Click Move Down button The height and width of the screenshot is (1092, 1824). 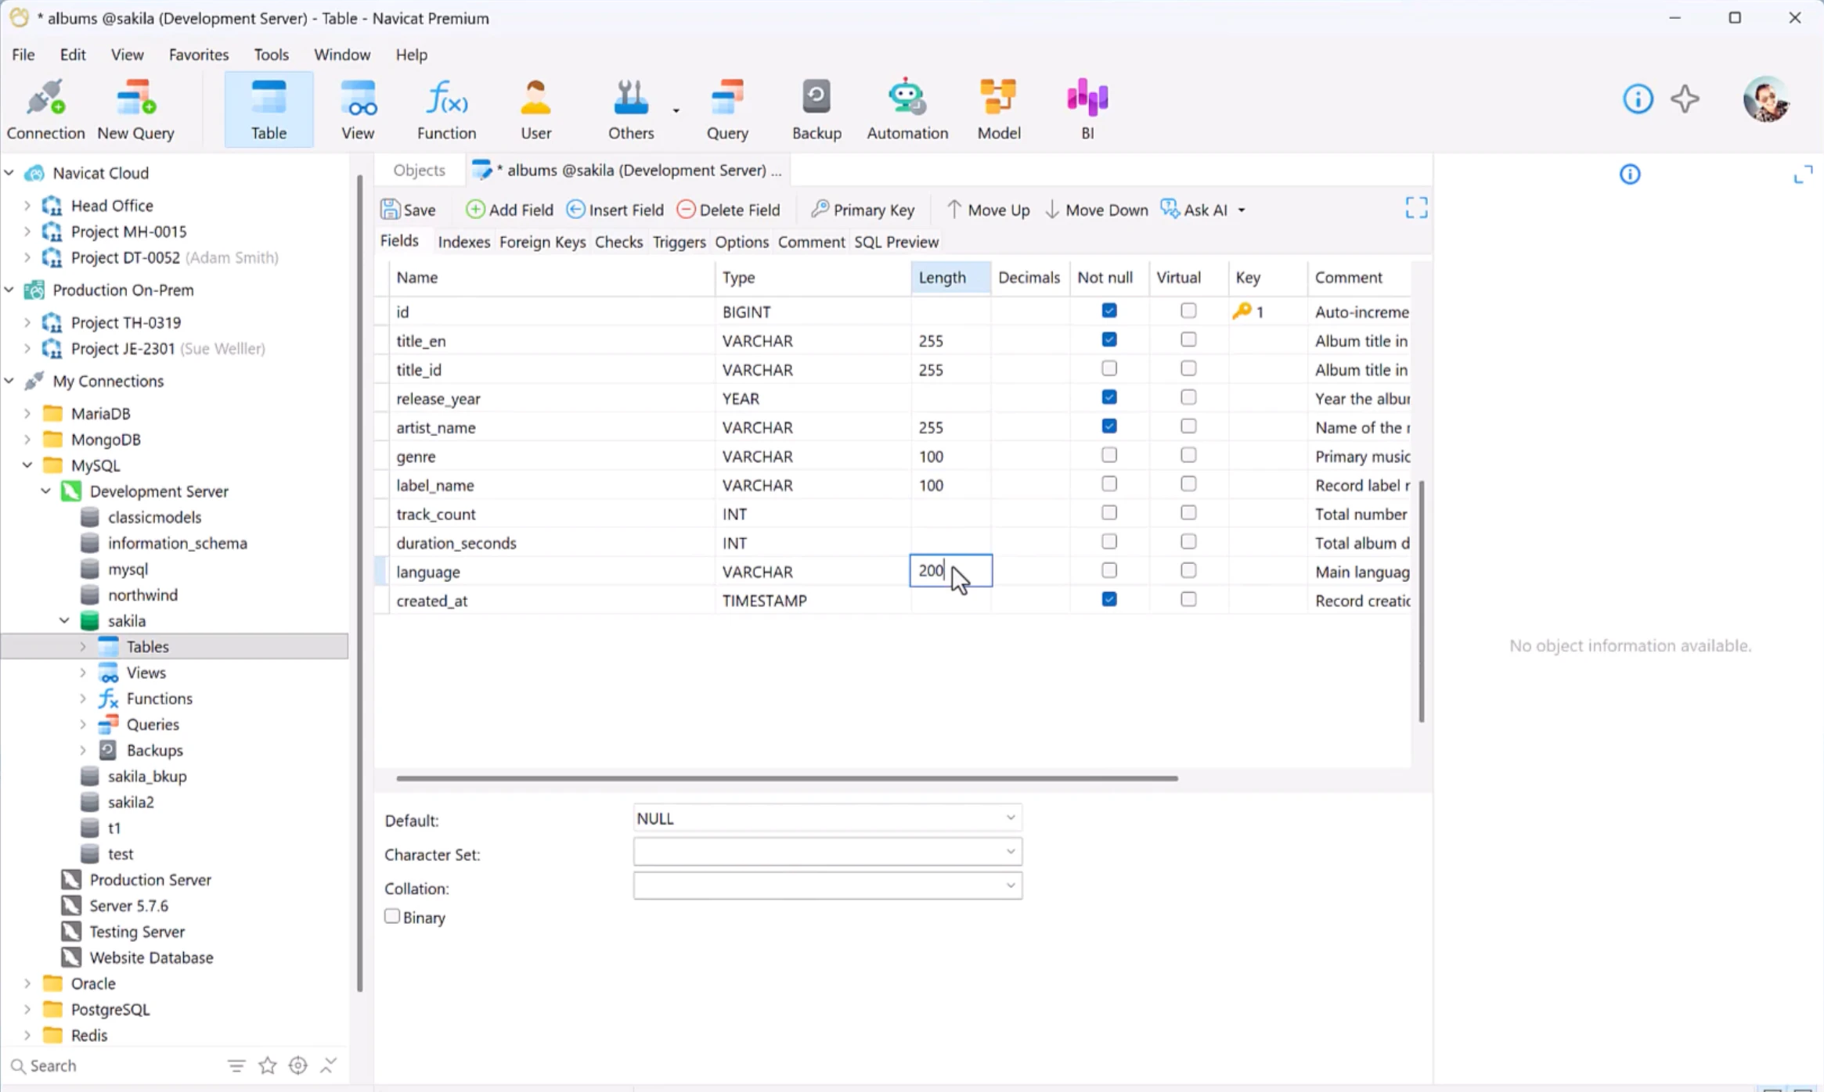coord(1096,210)
